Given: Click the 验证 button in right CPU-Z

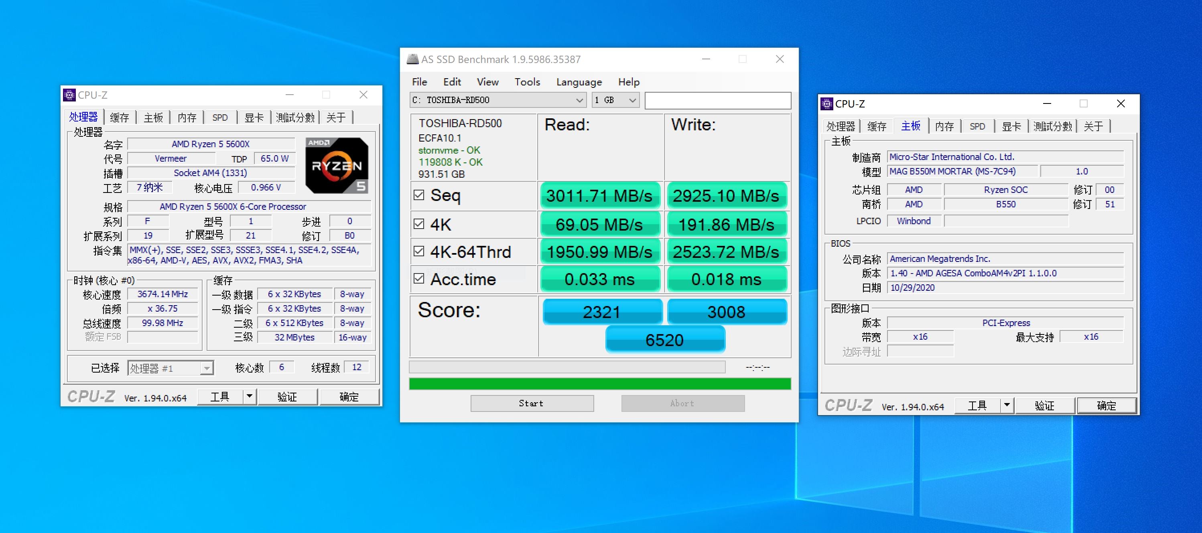Looking at the screenshot, I should (x=1044, y=406).
